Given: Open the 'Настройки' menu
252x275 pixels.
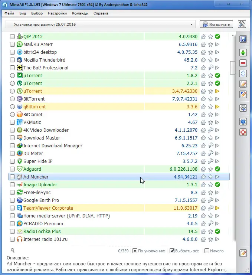Looking at the screenshot, I should click(57, 13).
